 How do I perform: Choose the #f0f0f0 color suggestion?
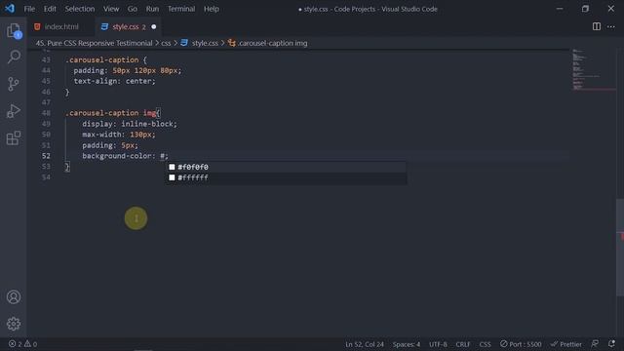pos(286,167)
